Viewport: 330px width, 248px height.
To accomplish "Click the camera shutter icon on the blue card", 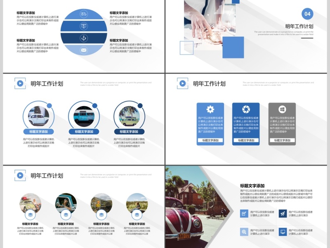I will tap(246, 110).
